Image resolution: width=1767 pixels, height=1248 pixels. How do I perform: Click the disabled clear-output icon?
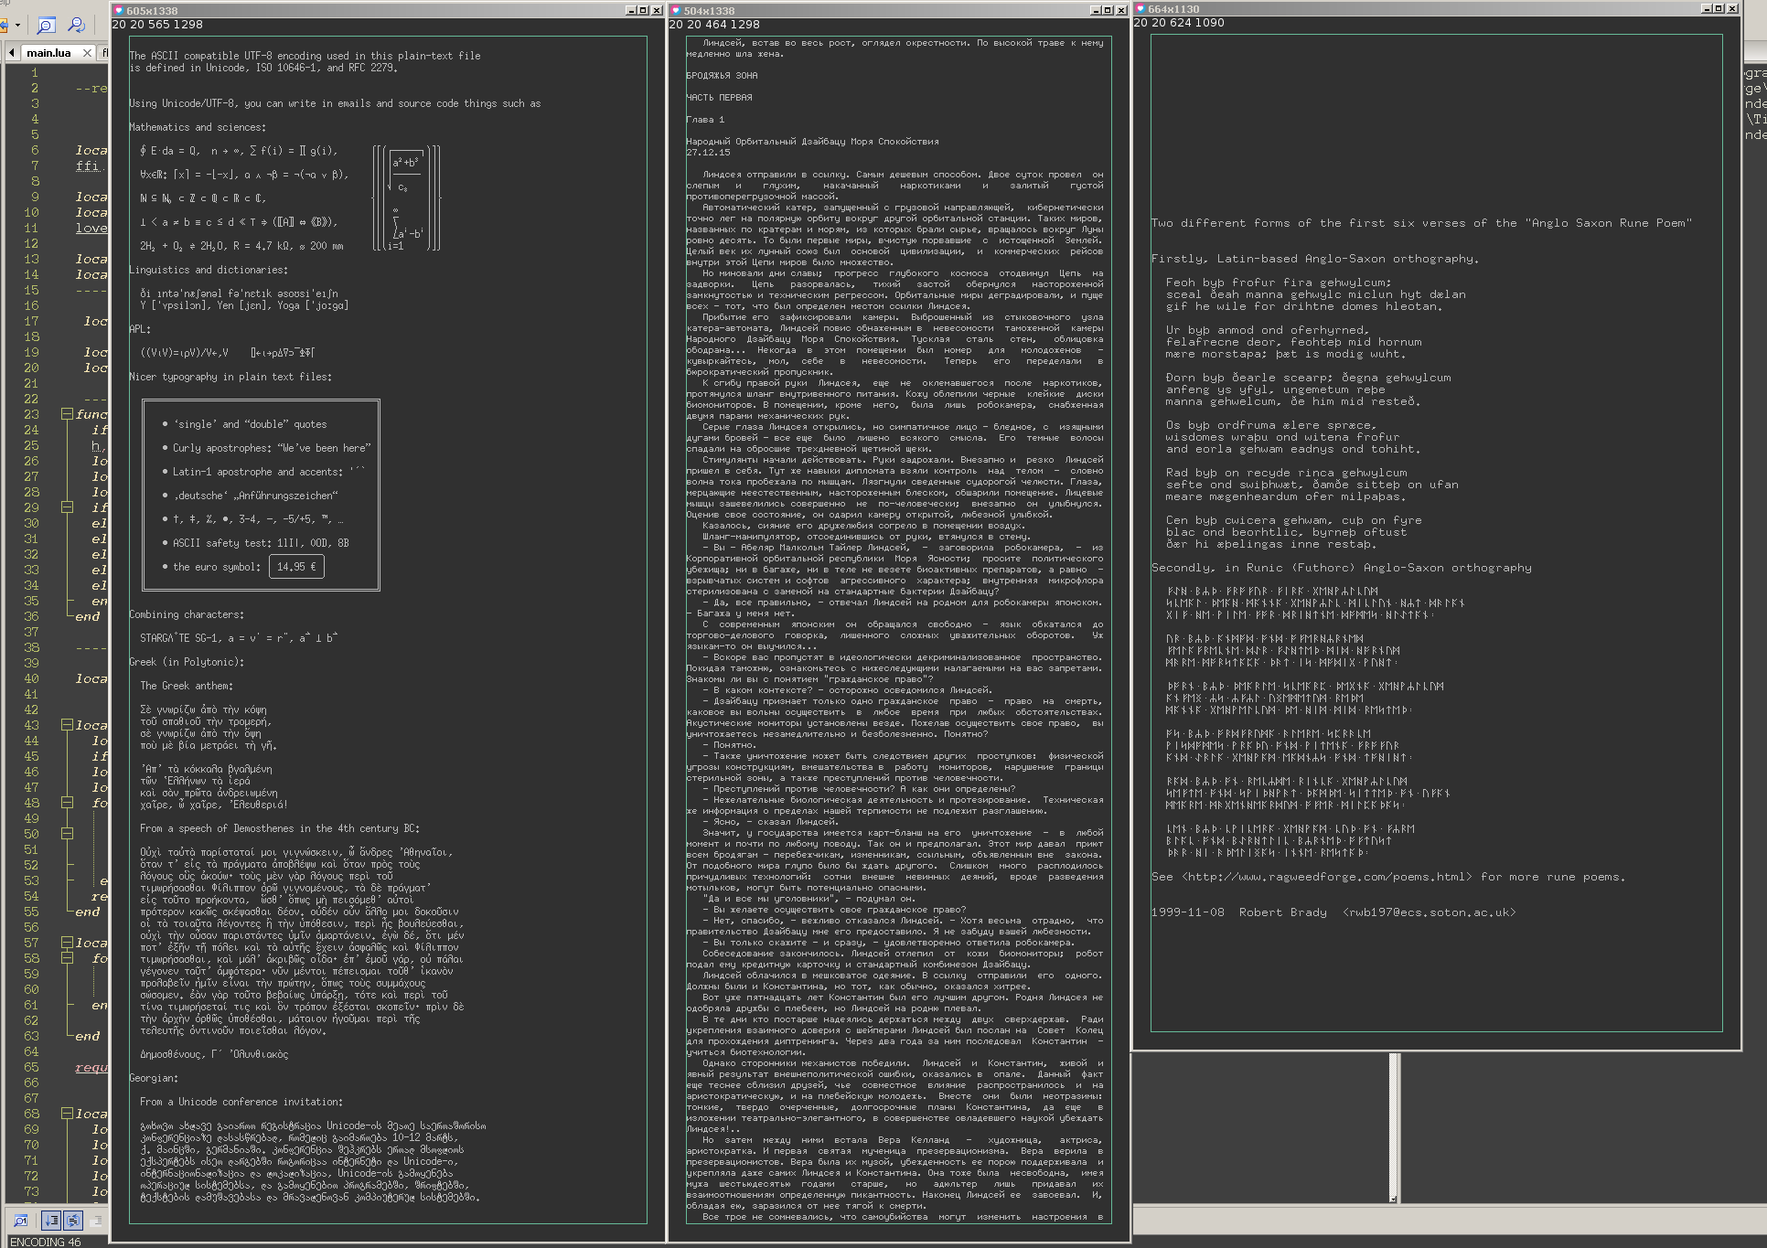tap(96, 1220)
